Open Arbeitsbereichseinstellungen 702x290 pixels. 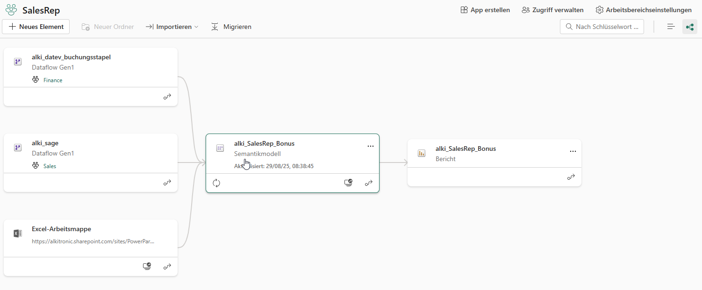[x=644, y=10]
